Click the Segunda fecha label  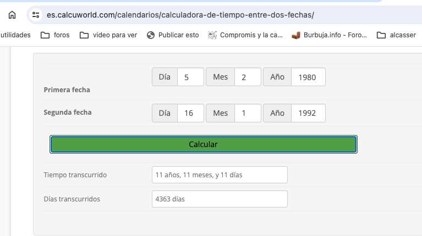tap(68, 113)
